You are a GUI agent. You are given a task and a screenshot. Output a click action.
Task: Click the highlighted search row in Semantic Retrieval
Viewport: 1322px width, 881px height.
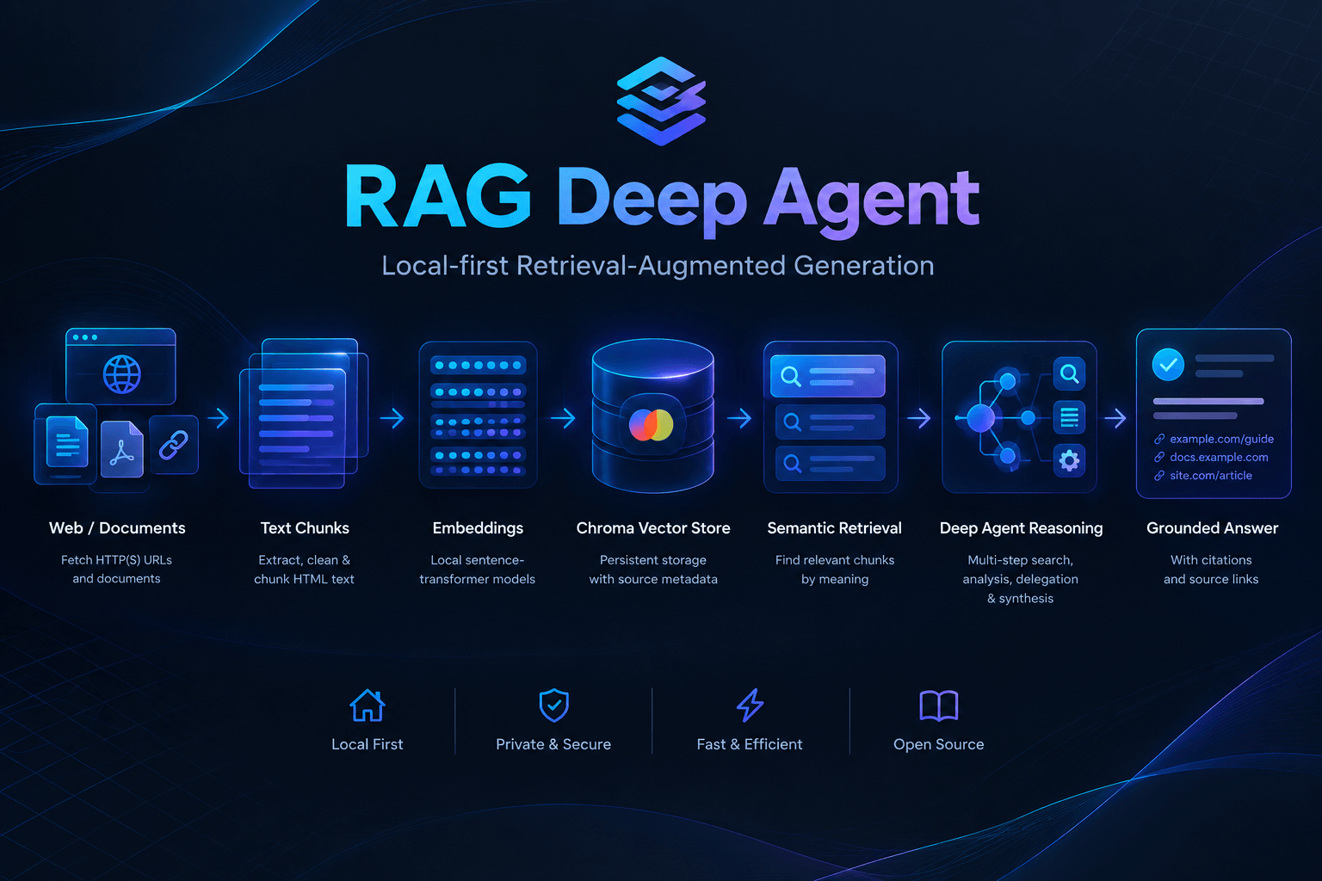click(828, 376)
